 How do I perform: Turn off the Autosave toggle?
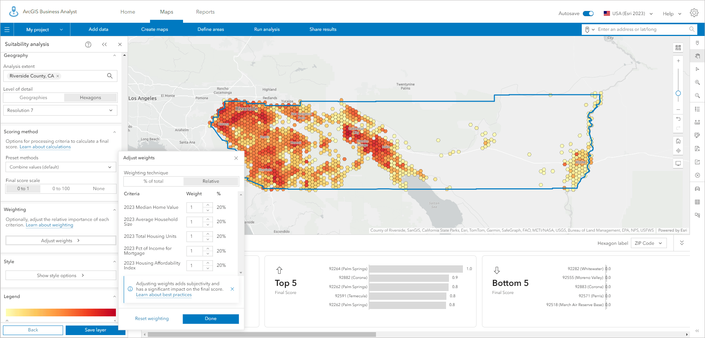(x=589, y=13)
